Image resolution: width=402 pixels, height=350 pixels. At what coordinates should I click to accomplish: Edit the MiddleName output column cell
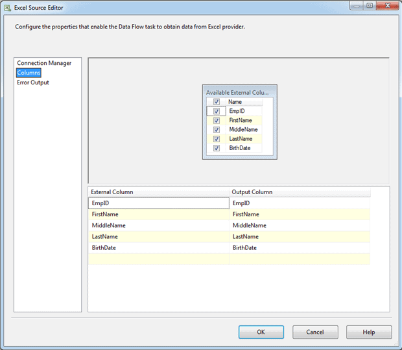click(300, 225)
